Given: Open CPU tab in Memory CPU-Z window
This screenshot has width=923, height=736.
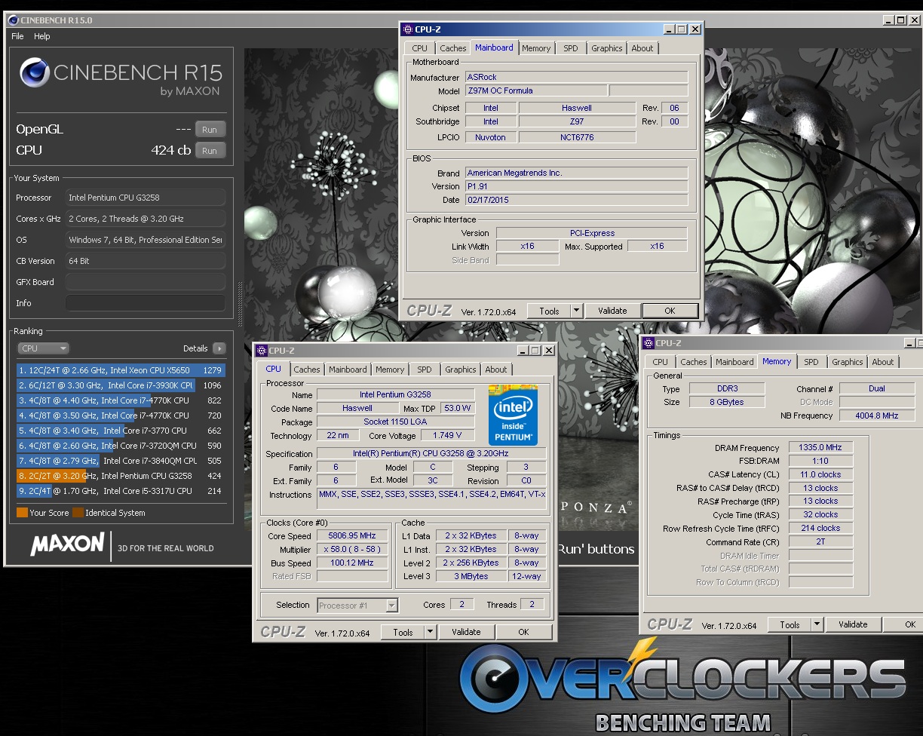Looking at the screenshot, I should [x=661, y=362].
